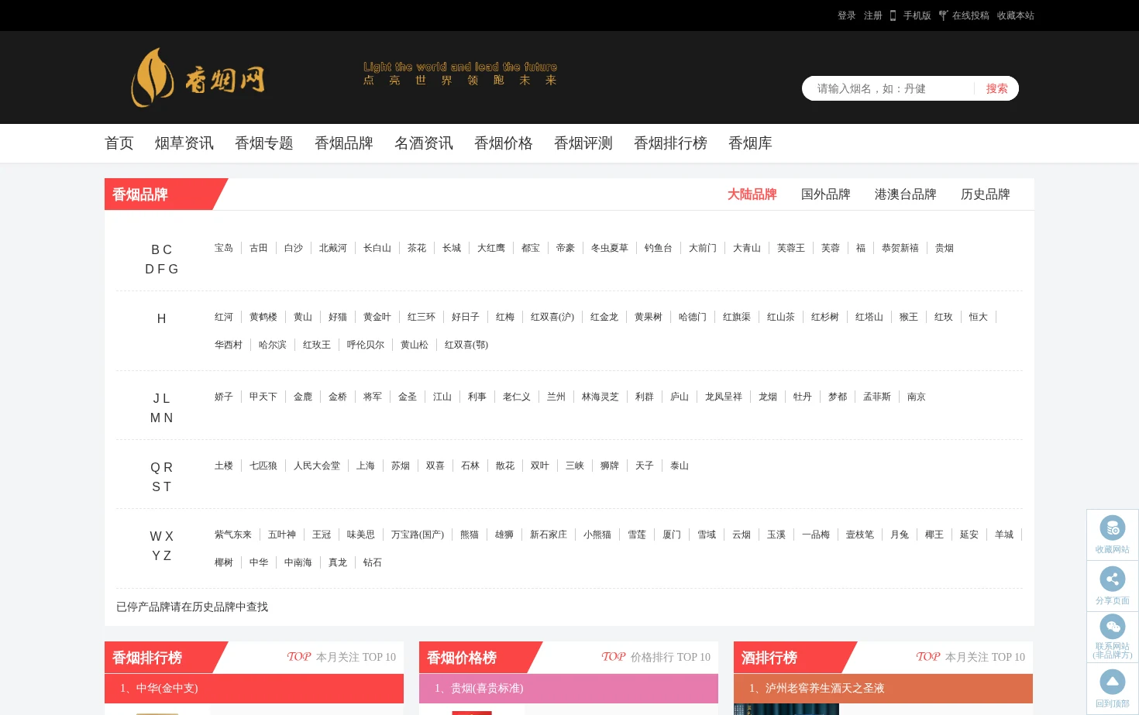The height and width of the screenshot is (715, 1139).
Task: Open the 手机版 link
Action: [x=917, y=15]
